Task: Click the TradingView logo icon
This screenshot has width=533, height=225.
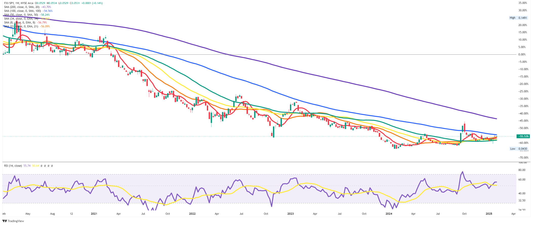Action: click(x=5, y=221)
